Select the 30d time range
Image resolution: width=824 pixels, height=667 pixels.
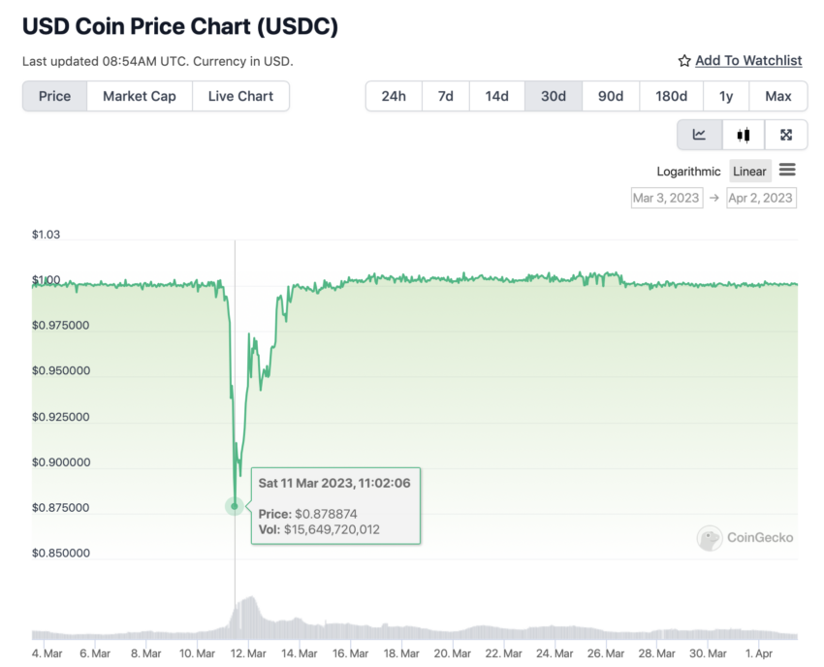click(554, 96)
